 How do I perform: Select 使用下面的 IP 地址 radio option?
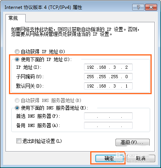[x=17, y=59]
